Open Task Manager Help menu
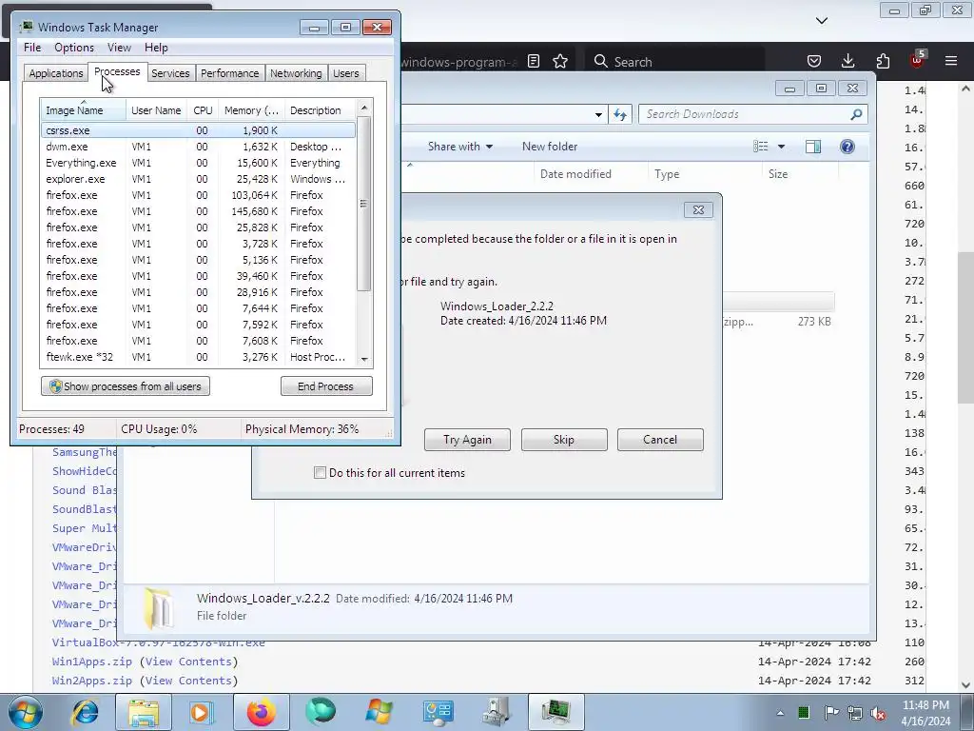The width and height of the screenshot is (974, 731). pos(156,48)
